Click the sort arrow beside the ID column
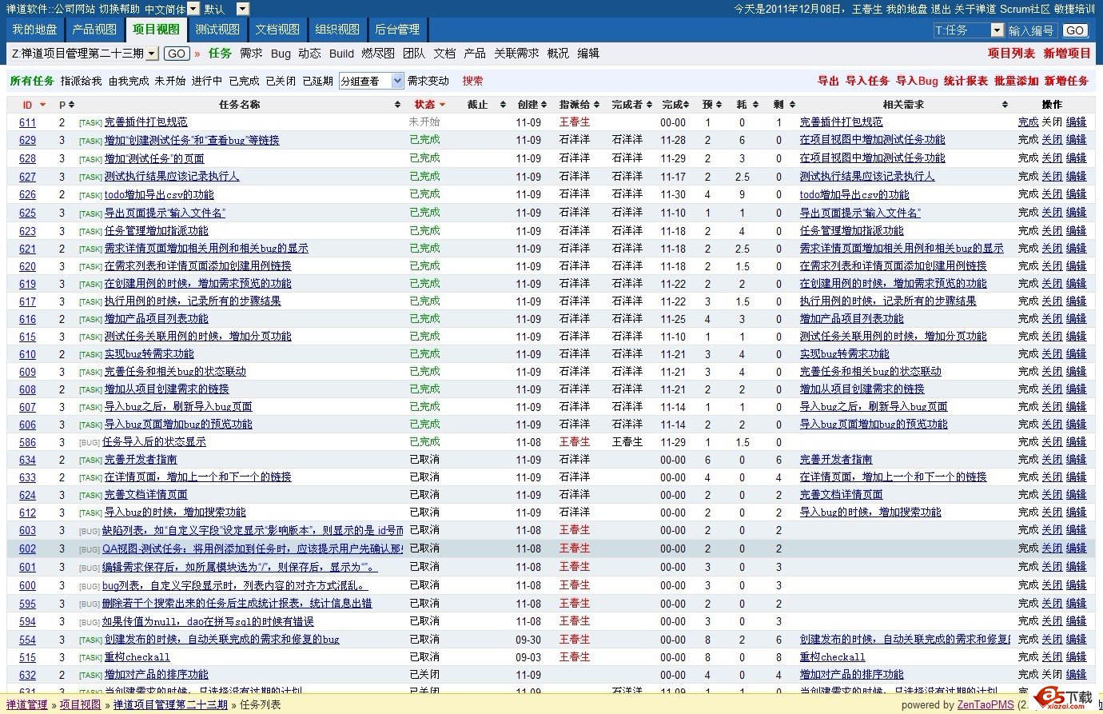The width and height of the screenshot is (1103, 714). point(42,105)
